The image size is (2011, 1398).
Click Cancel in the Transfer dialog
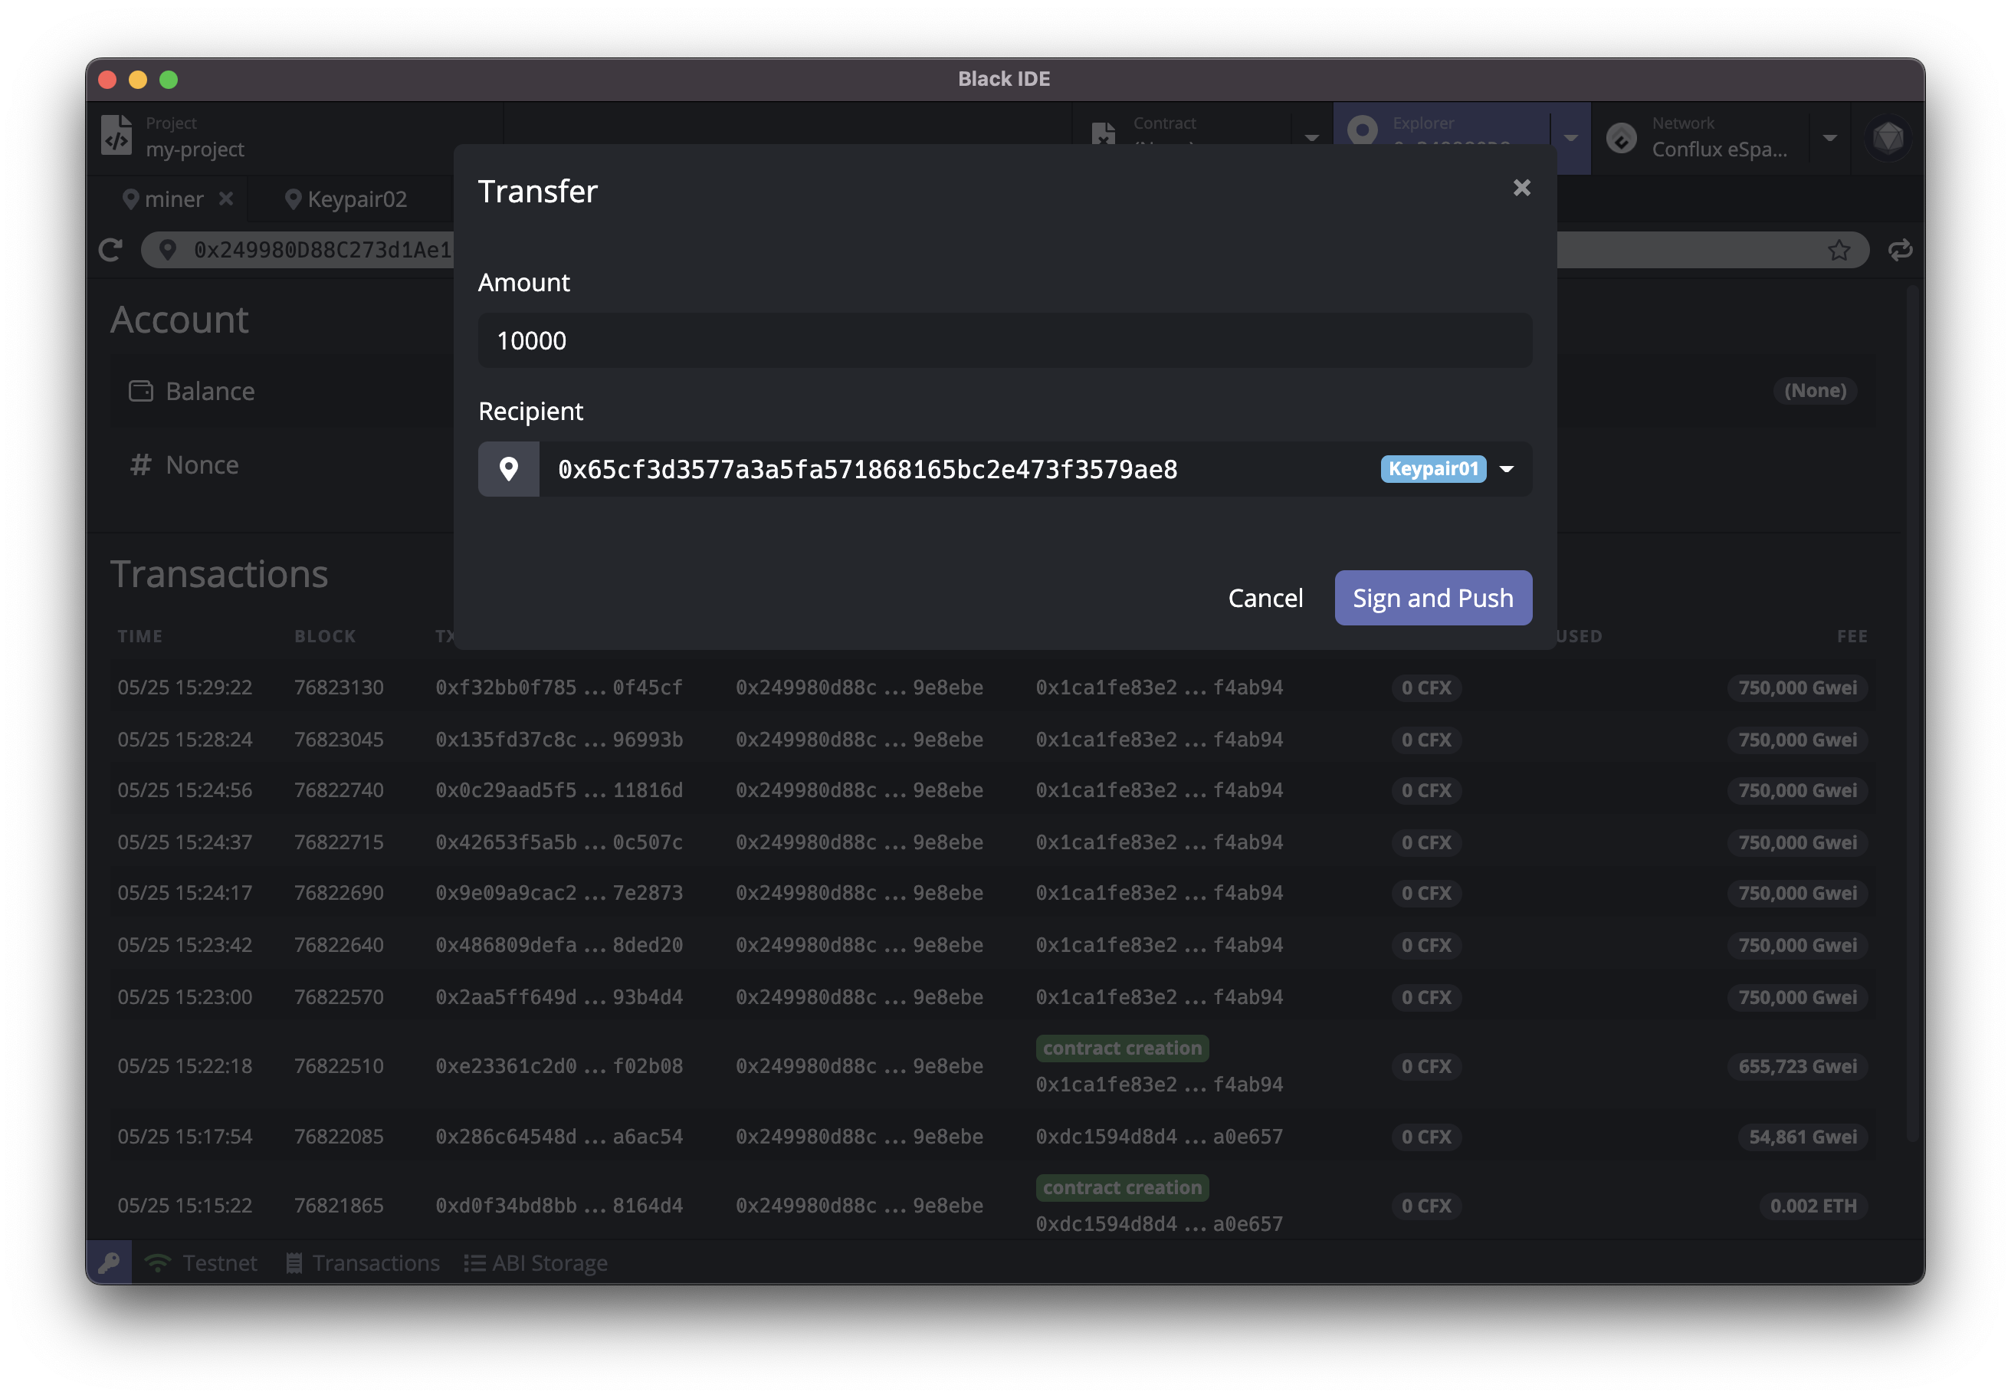point(1265,599)
